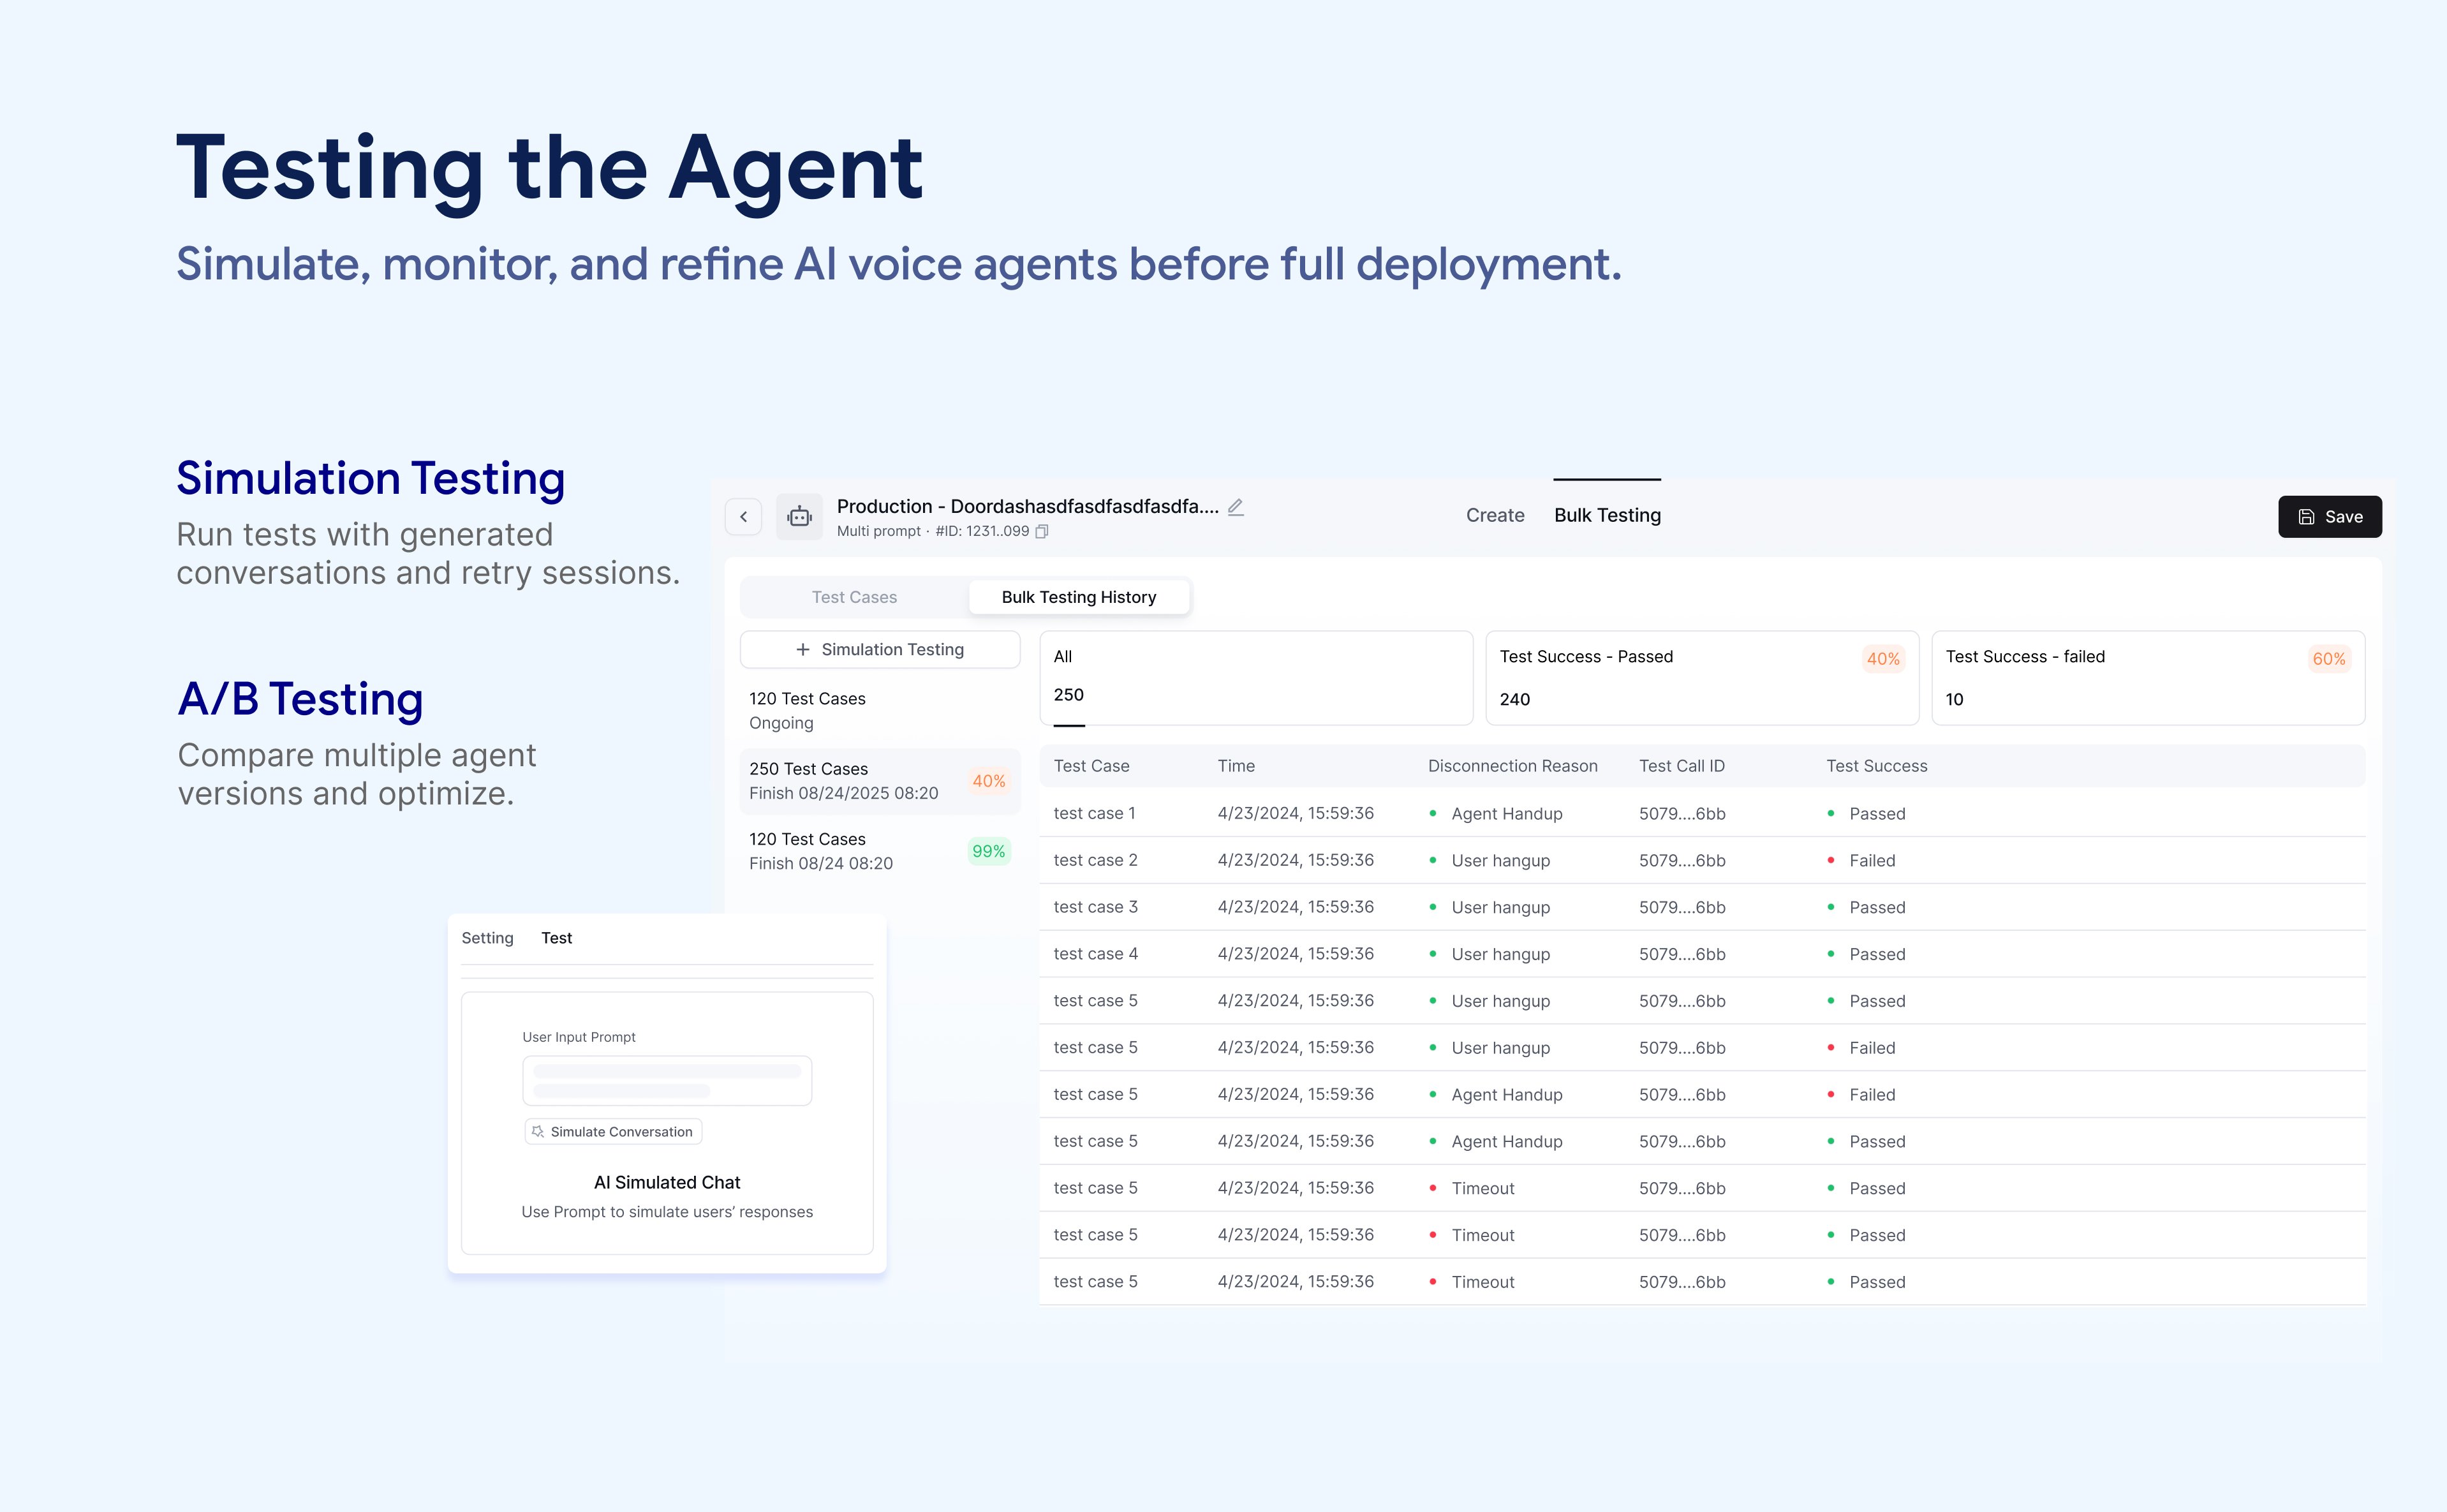Click the floppy disk icon in Save
This screenshot has height=1512, width=2447.
[2306, 516]
